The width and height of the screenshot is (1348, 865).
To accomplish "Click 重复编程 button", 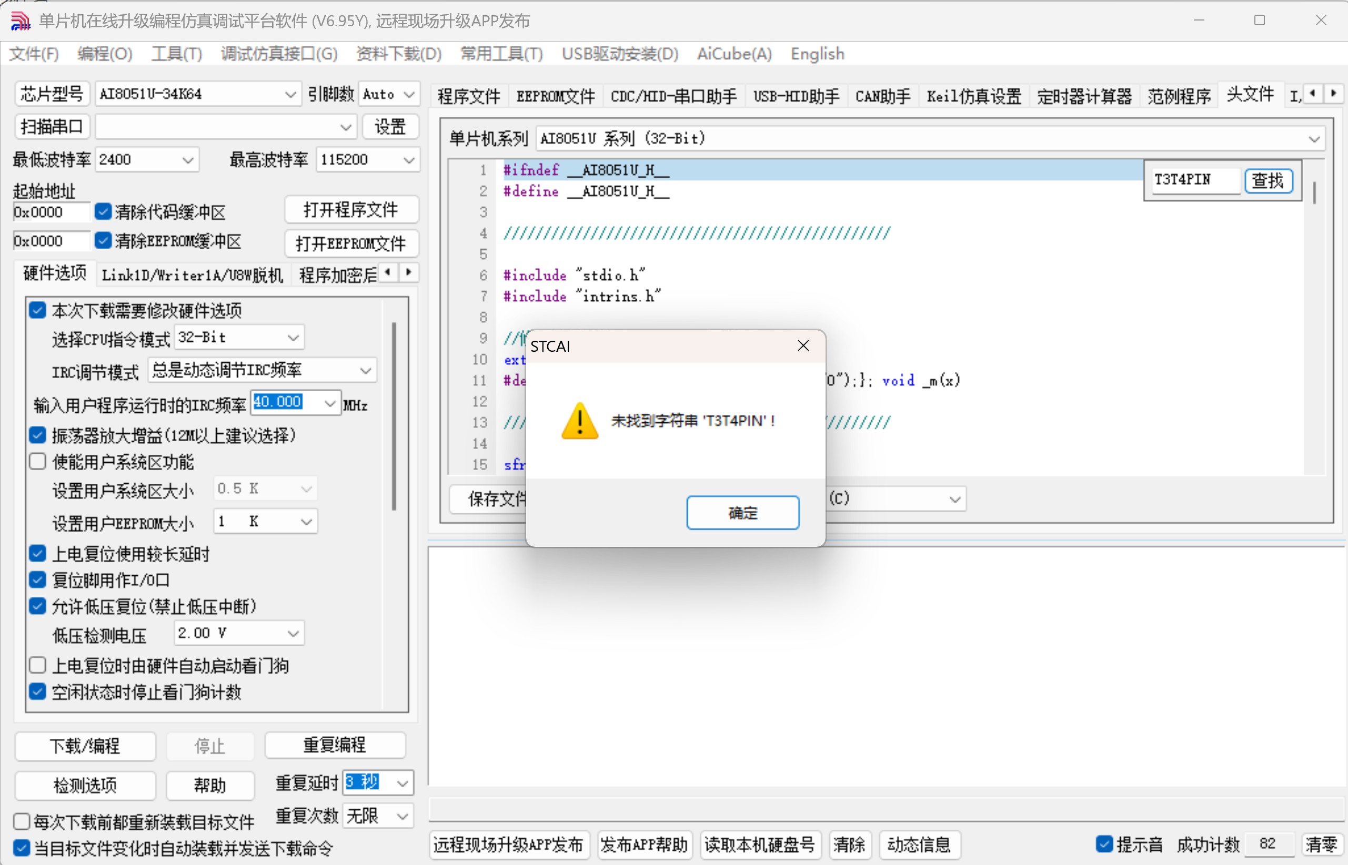I will pyautogui.click(x=335, y=745).
